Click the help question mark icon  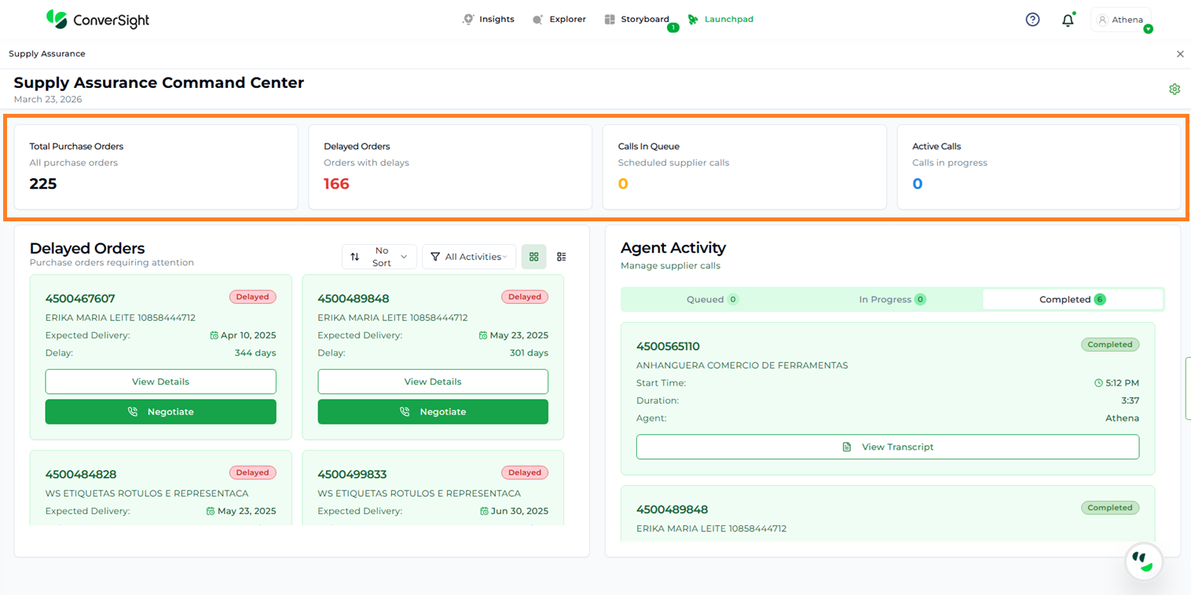coord(1032,20)
